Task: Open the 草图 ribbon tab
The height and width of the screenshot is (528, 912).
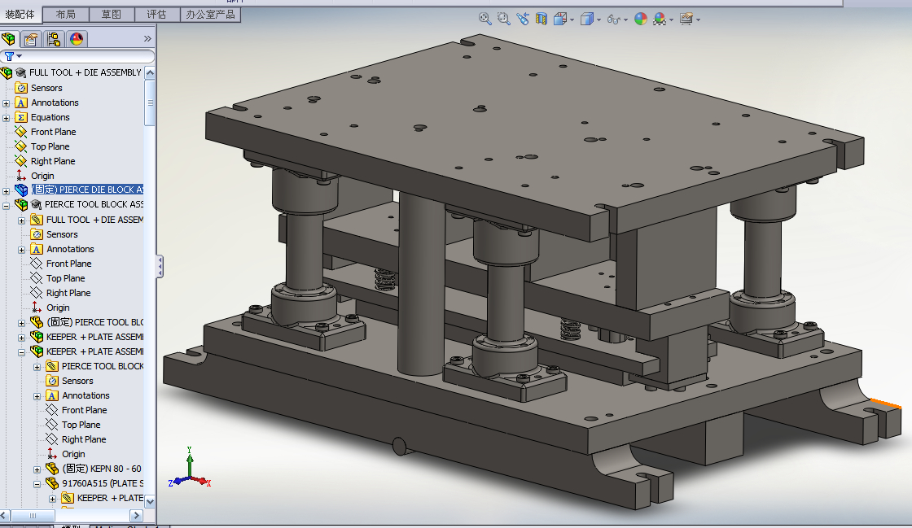Action: coord(111,15)
